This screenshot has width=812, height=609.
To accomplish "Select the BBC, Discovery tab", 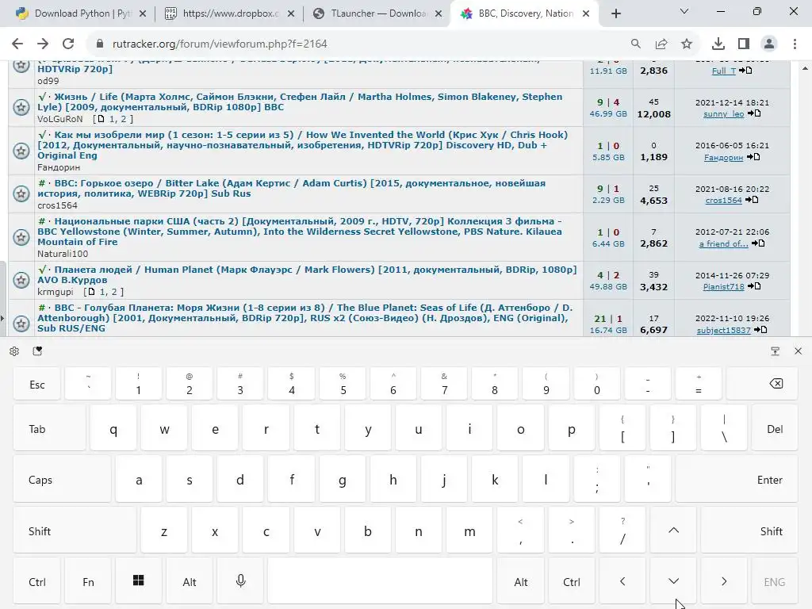I will pyautogui.click(x=525, y=13).
